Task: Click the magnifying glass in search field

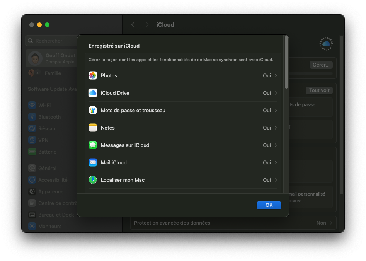Action: coord(31,41)
